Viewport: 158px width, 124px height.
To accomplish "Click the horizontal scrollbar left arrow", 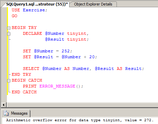I will point(3,105).
